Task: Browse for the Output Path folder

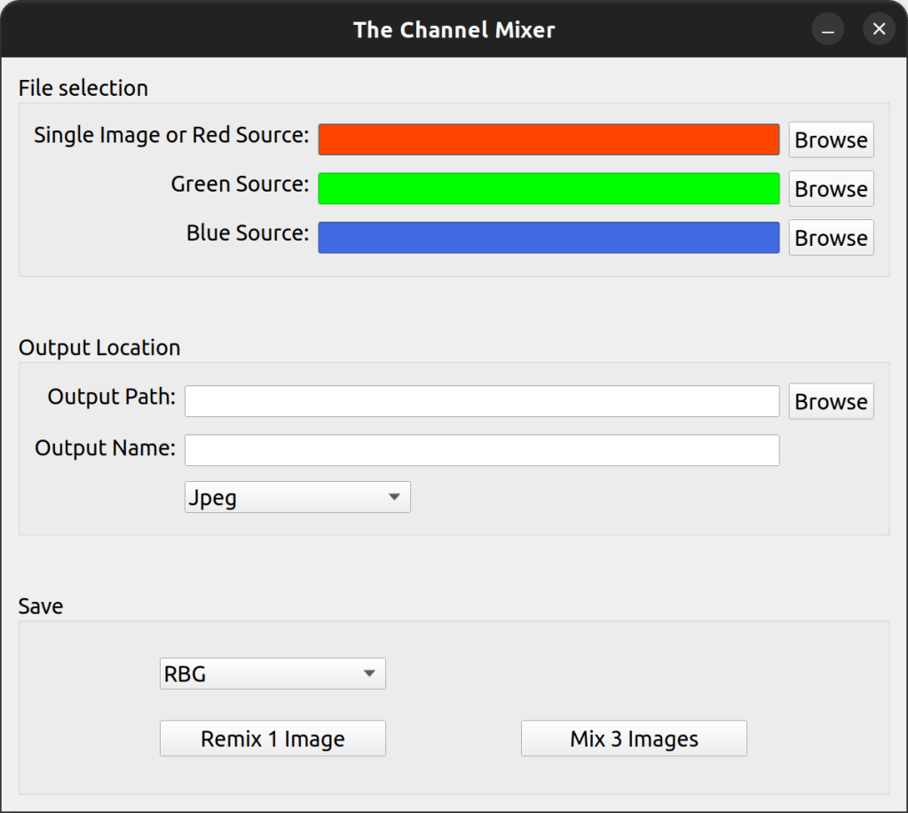Action: click(x=831, y=401)
